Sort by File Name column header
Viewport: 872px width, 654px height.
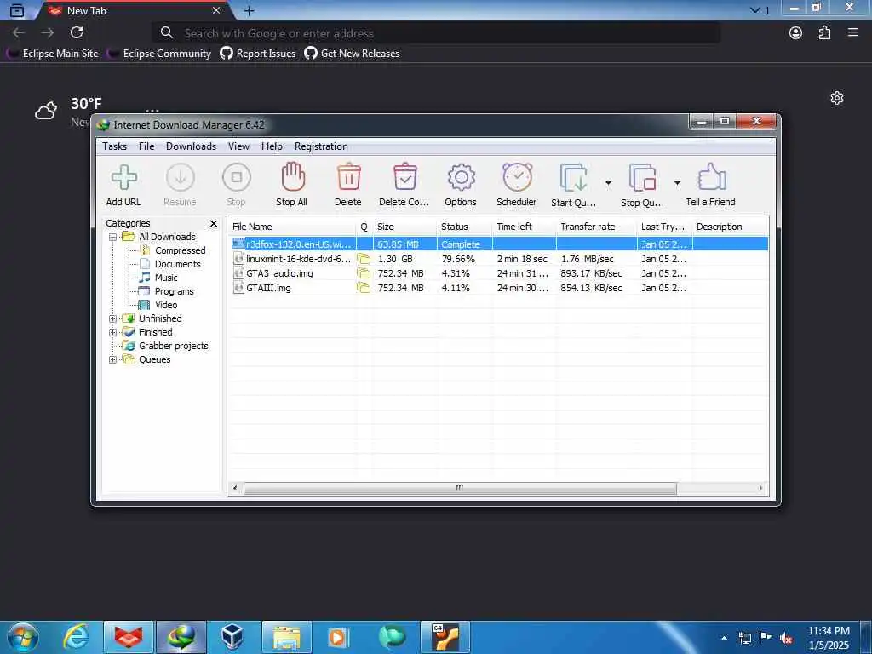point(293,227)
